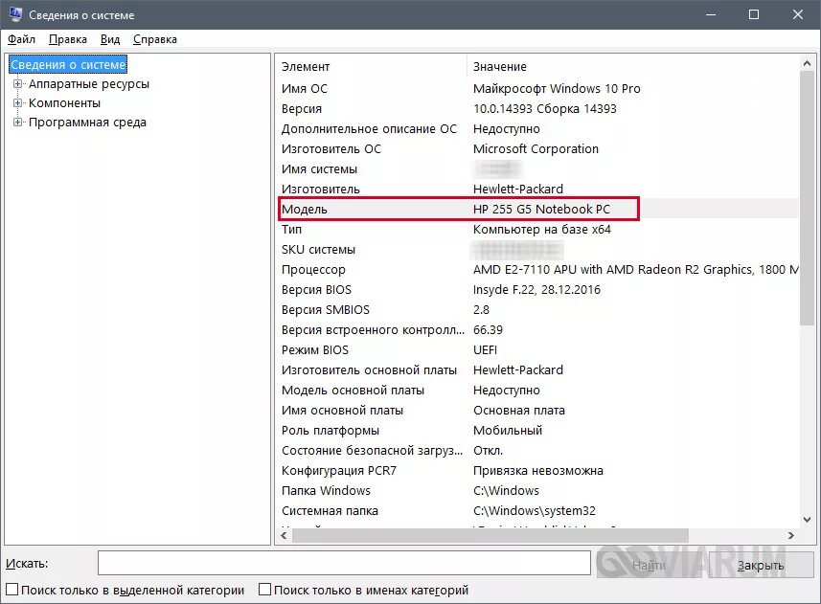821x604 pixels.
Task: Click HP 255 G5 Notebook PC value
Action: [541, 210]
